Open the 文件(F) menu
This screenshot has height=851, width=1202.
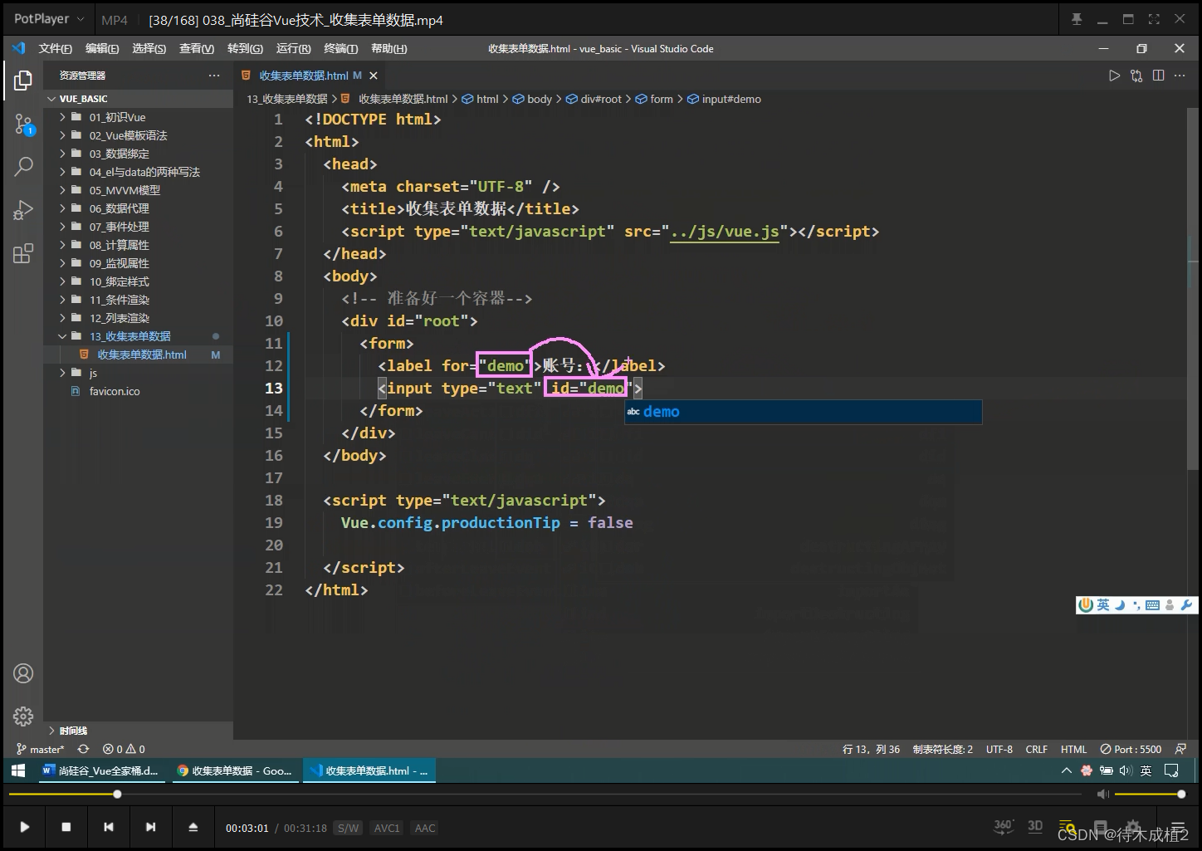(x=55, y=49)
